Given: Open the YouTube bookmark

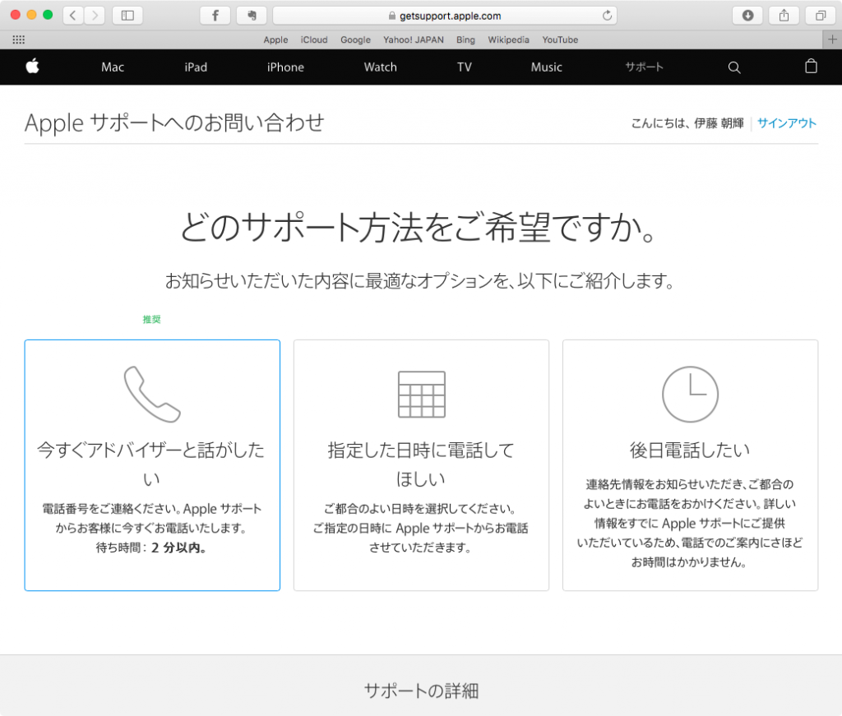Looking at the screenshot, I should (x=560, y=39).
